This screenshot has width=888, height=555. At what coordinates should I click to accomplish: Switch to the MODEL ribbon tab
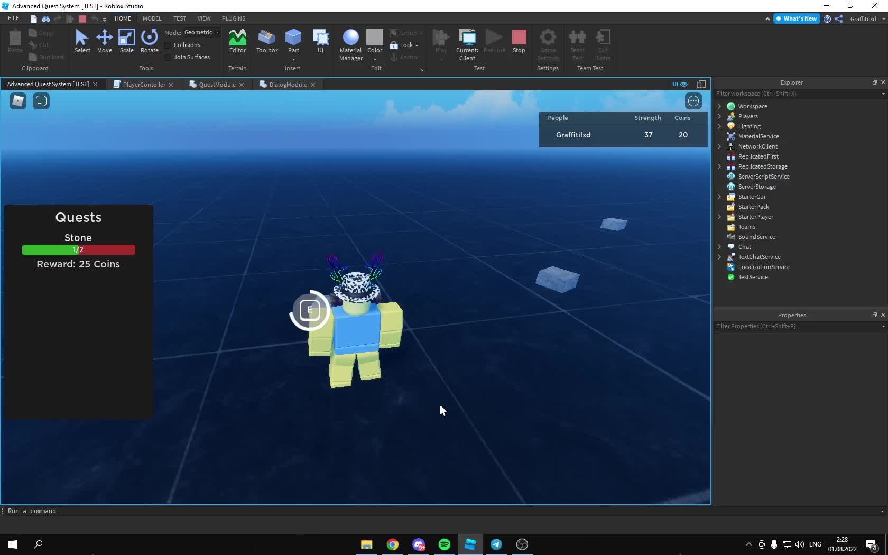point(152,18)
